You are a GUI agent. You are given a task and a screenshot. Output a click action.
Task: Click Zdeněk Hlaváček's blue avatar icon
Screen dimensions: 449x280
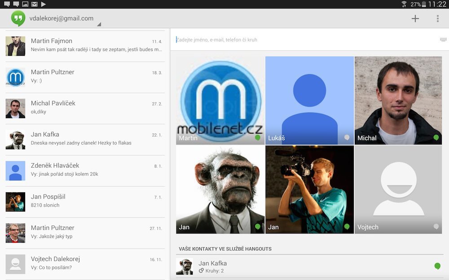tap(15, 171)
